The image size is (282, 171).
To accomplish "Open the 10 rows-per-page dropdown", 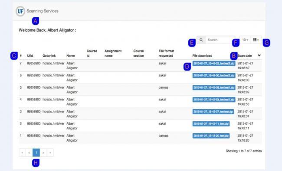I will [245, 40].
